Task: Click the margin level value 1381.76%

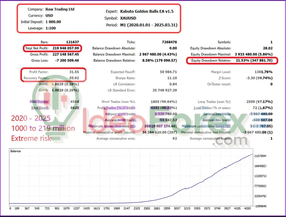Action: point(264,72)
